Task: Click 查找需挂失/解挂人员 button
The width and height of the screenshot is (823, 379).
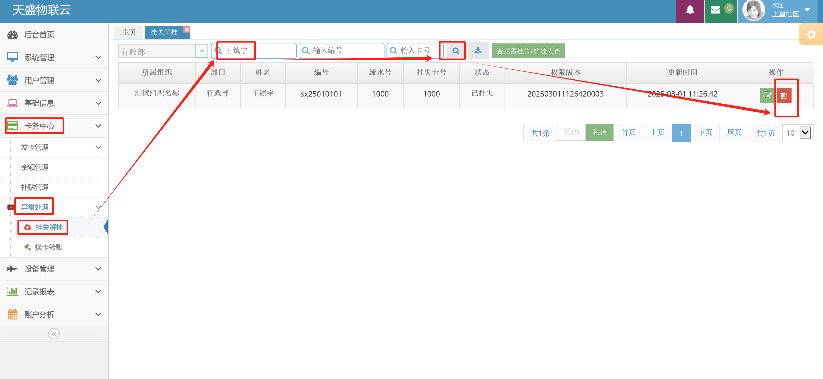Action: pos(528,51)
